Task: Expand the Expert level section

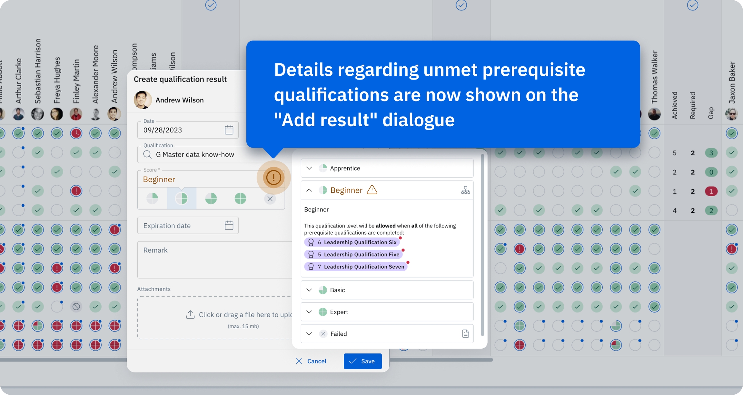Action: (309, 312)
